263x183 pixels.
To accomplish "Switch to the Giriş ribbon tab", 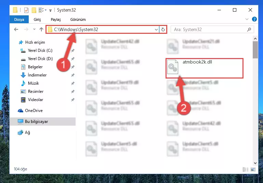I will pos(37,19).
